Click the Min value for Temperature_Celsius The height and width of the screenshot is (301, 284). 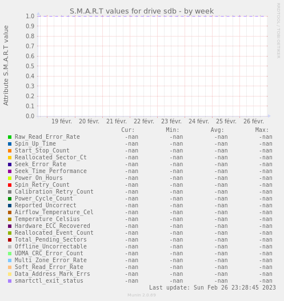point(176,219)
